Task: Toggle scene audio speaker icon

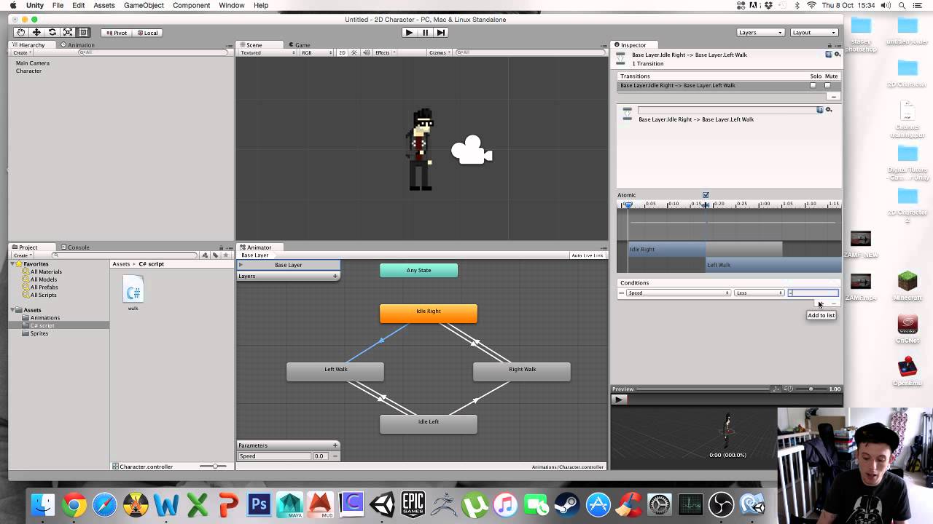Action: coord(366,53)
